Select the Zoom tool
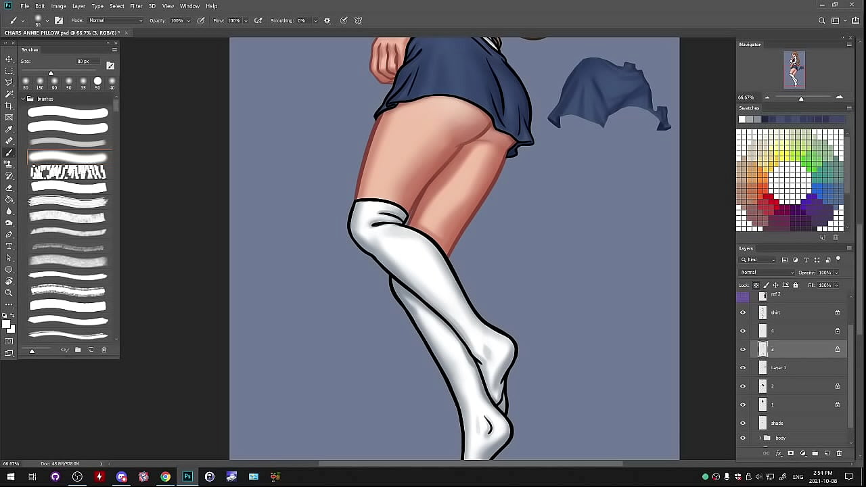 9,293
